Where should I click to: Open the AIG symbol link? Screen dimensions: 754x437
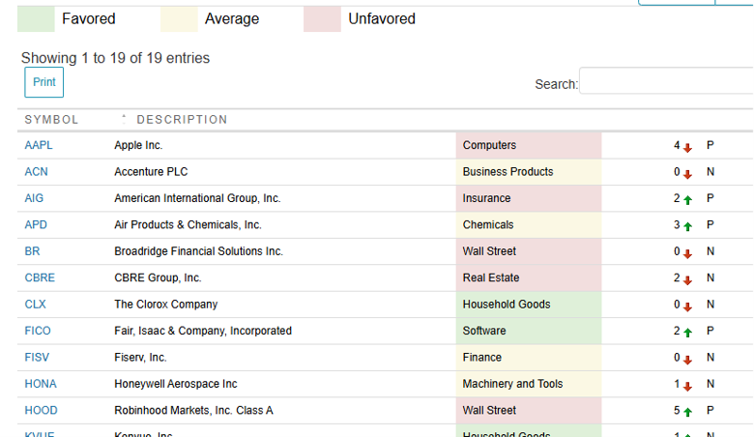pos(34,198)
